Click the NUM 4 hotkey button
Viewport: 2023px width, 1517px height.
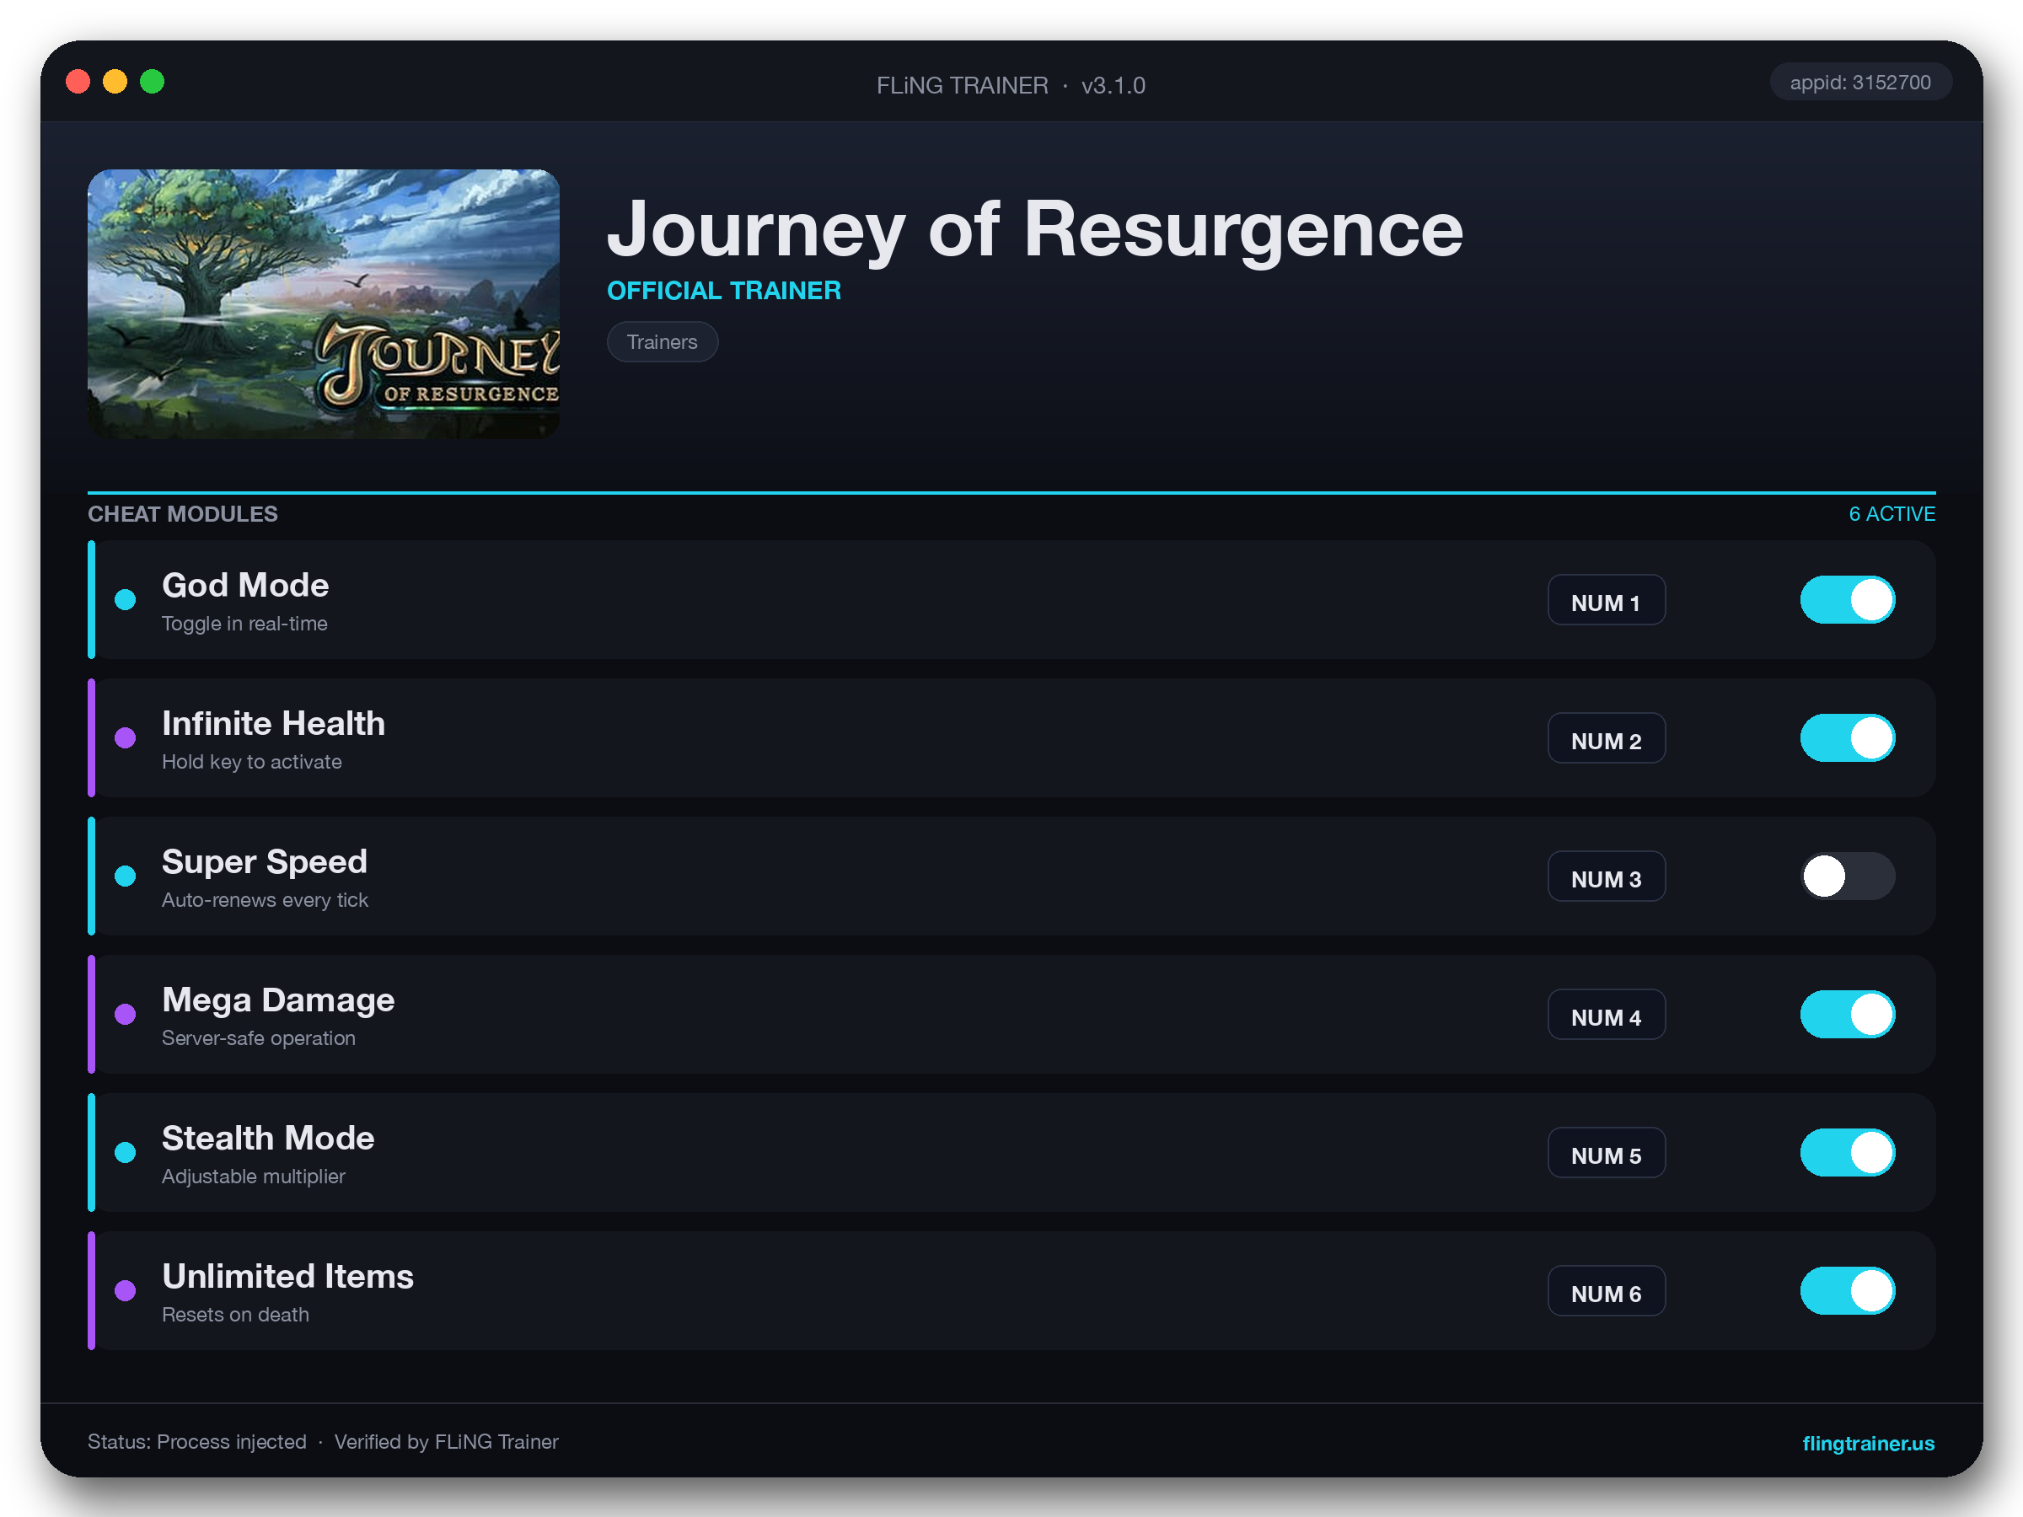point(1606,1014)
